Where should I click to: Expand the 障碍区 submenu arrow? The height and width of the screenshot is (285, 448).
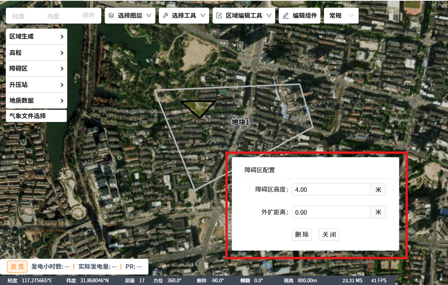point(62,69)
